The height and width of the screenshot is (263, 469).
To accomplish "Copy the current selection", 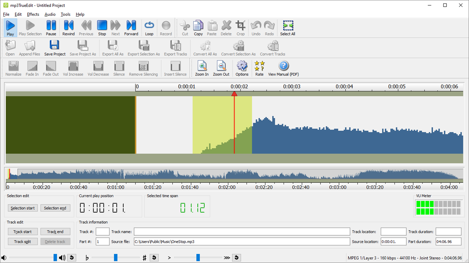I will click(x=198, y=27).
